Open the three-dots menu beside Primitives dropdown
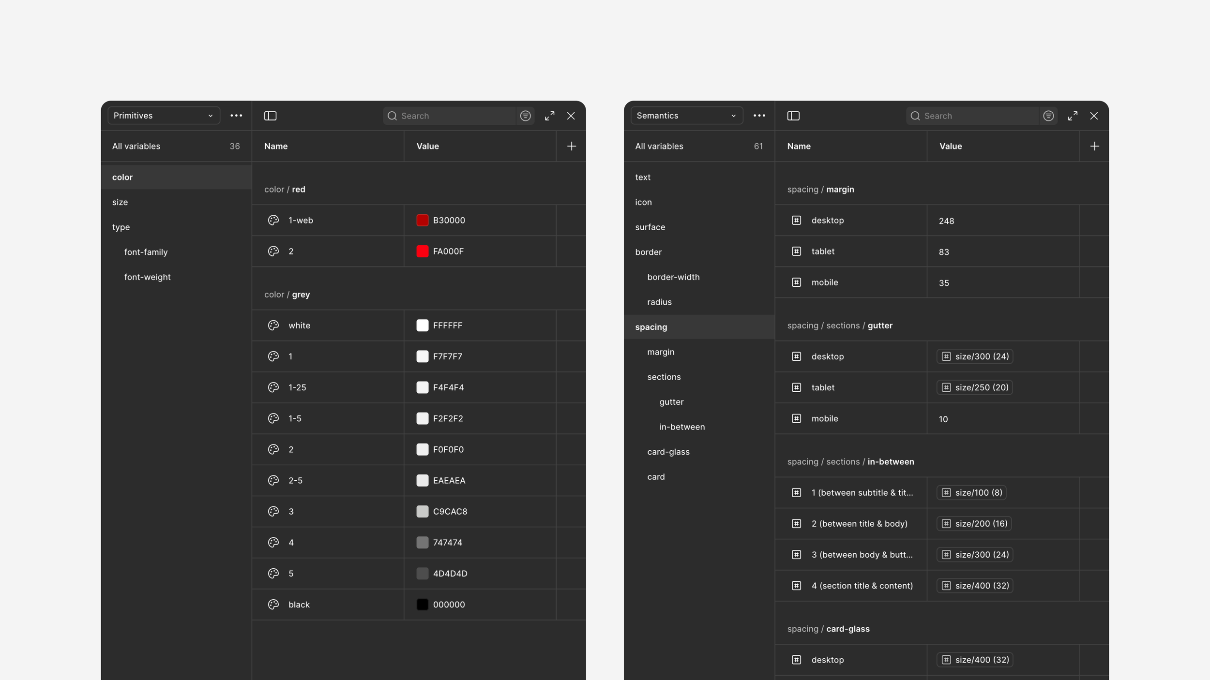1210x680 pixels. [236, 116]
